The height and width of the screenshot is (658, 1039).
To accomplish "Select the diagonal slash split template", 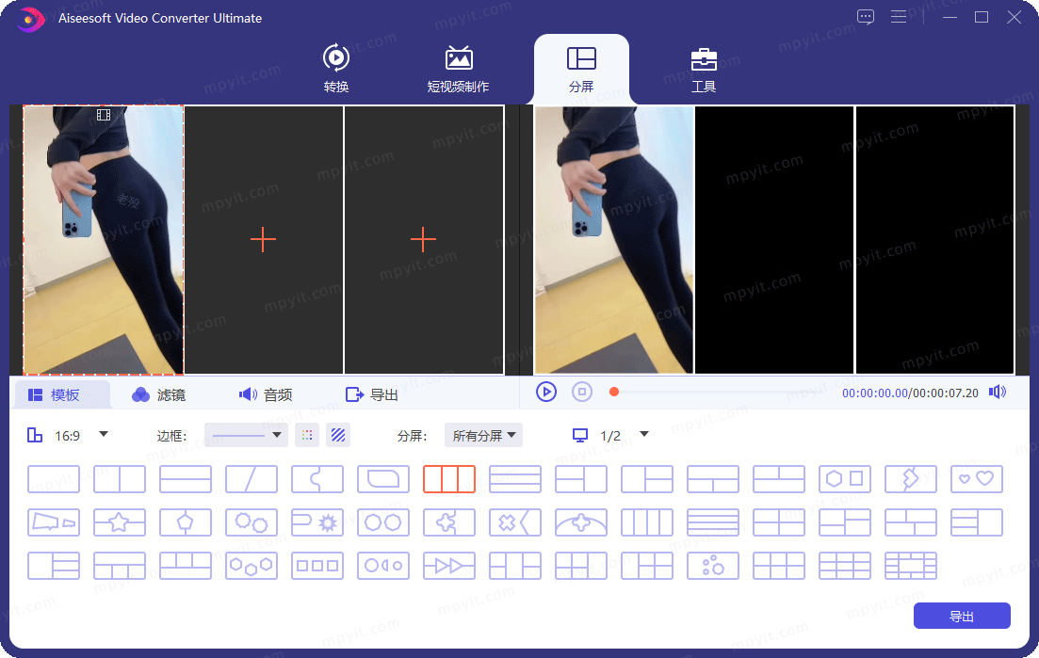I will coord(252,478).
